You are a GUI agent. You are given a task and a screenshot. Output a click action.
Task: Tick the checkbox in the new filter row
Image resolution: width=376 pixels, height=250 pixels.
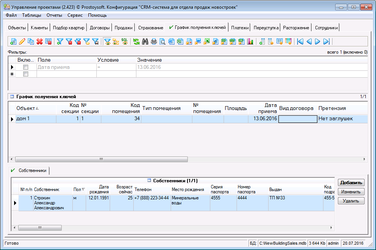pyautogui.click(x=26, y=74)
